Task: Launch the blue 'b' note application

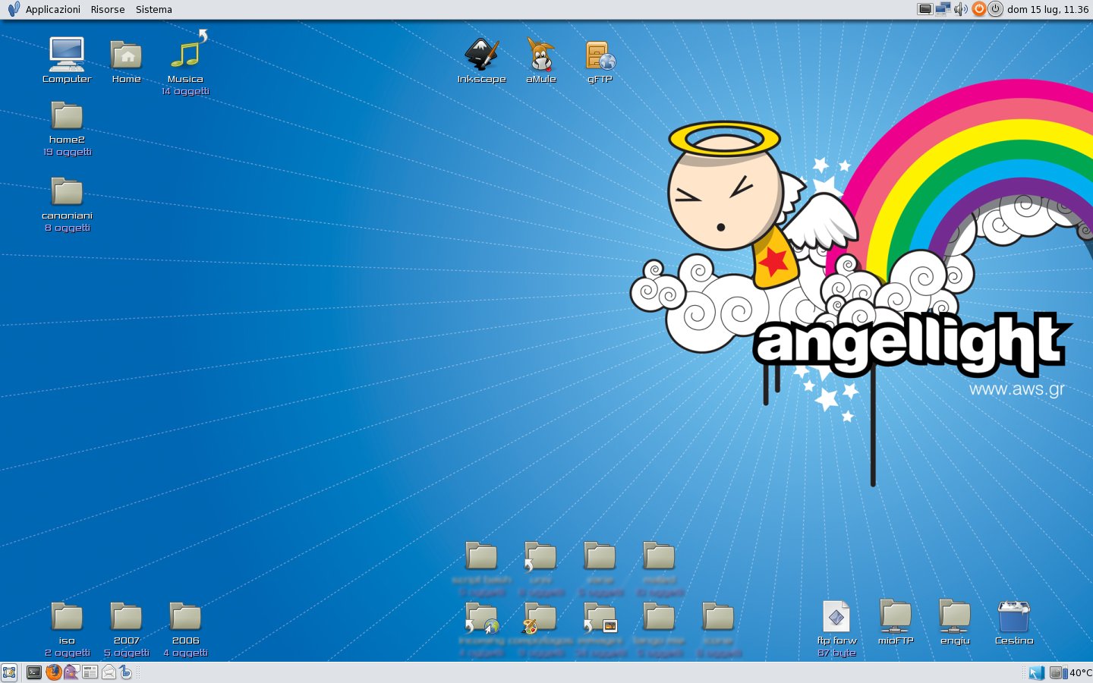Action: point(126,672)
